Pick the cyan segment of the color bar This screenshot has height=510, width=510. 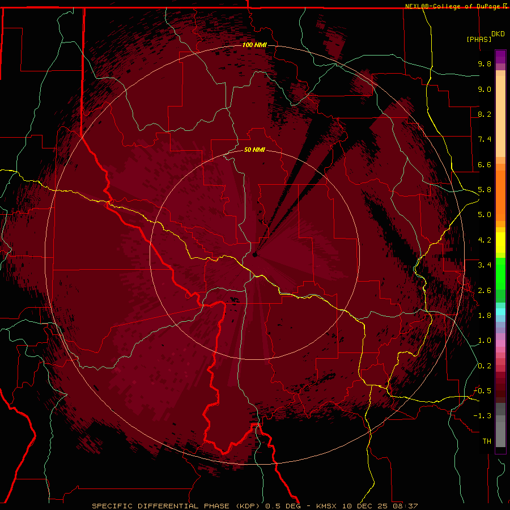500,312
